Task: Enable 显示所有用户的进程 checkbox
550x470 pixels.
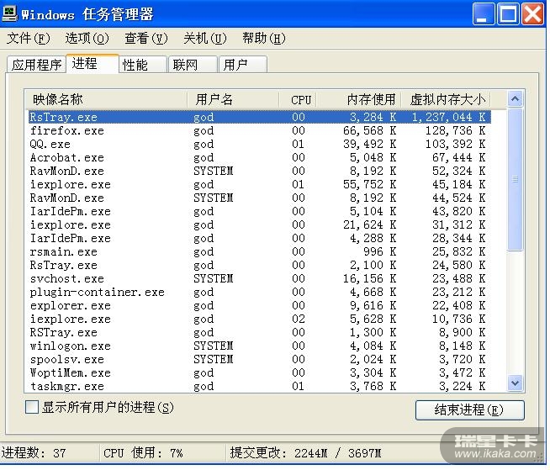Action: [x=32, y=407]
